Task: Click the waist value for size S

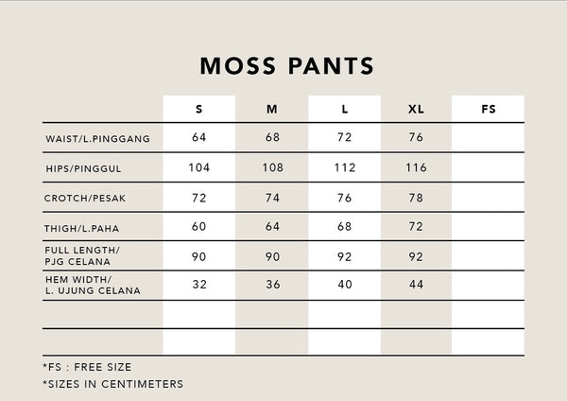Action: point(199,138)
